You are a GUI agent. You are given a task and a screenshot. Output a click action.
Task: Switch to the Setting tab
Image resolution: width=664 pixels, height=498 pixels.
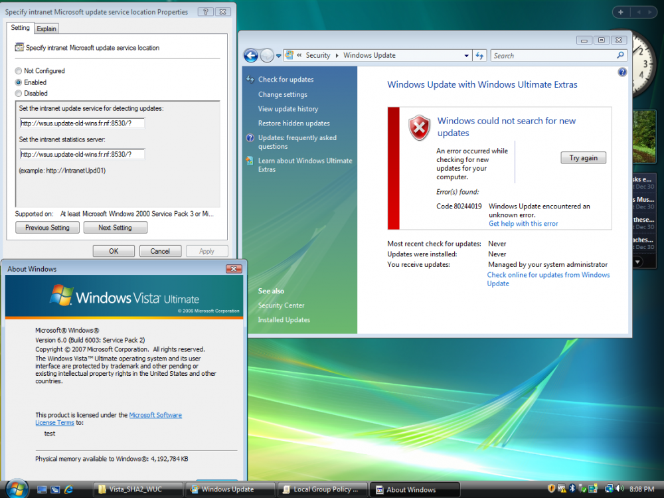point(20,29)
